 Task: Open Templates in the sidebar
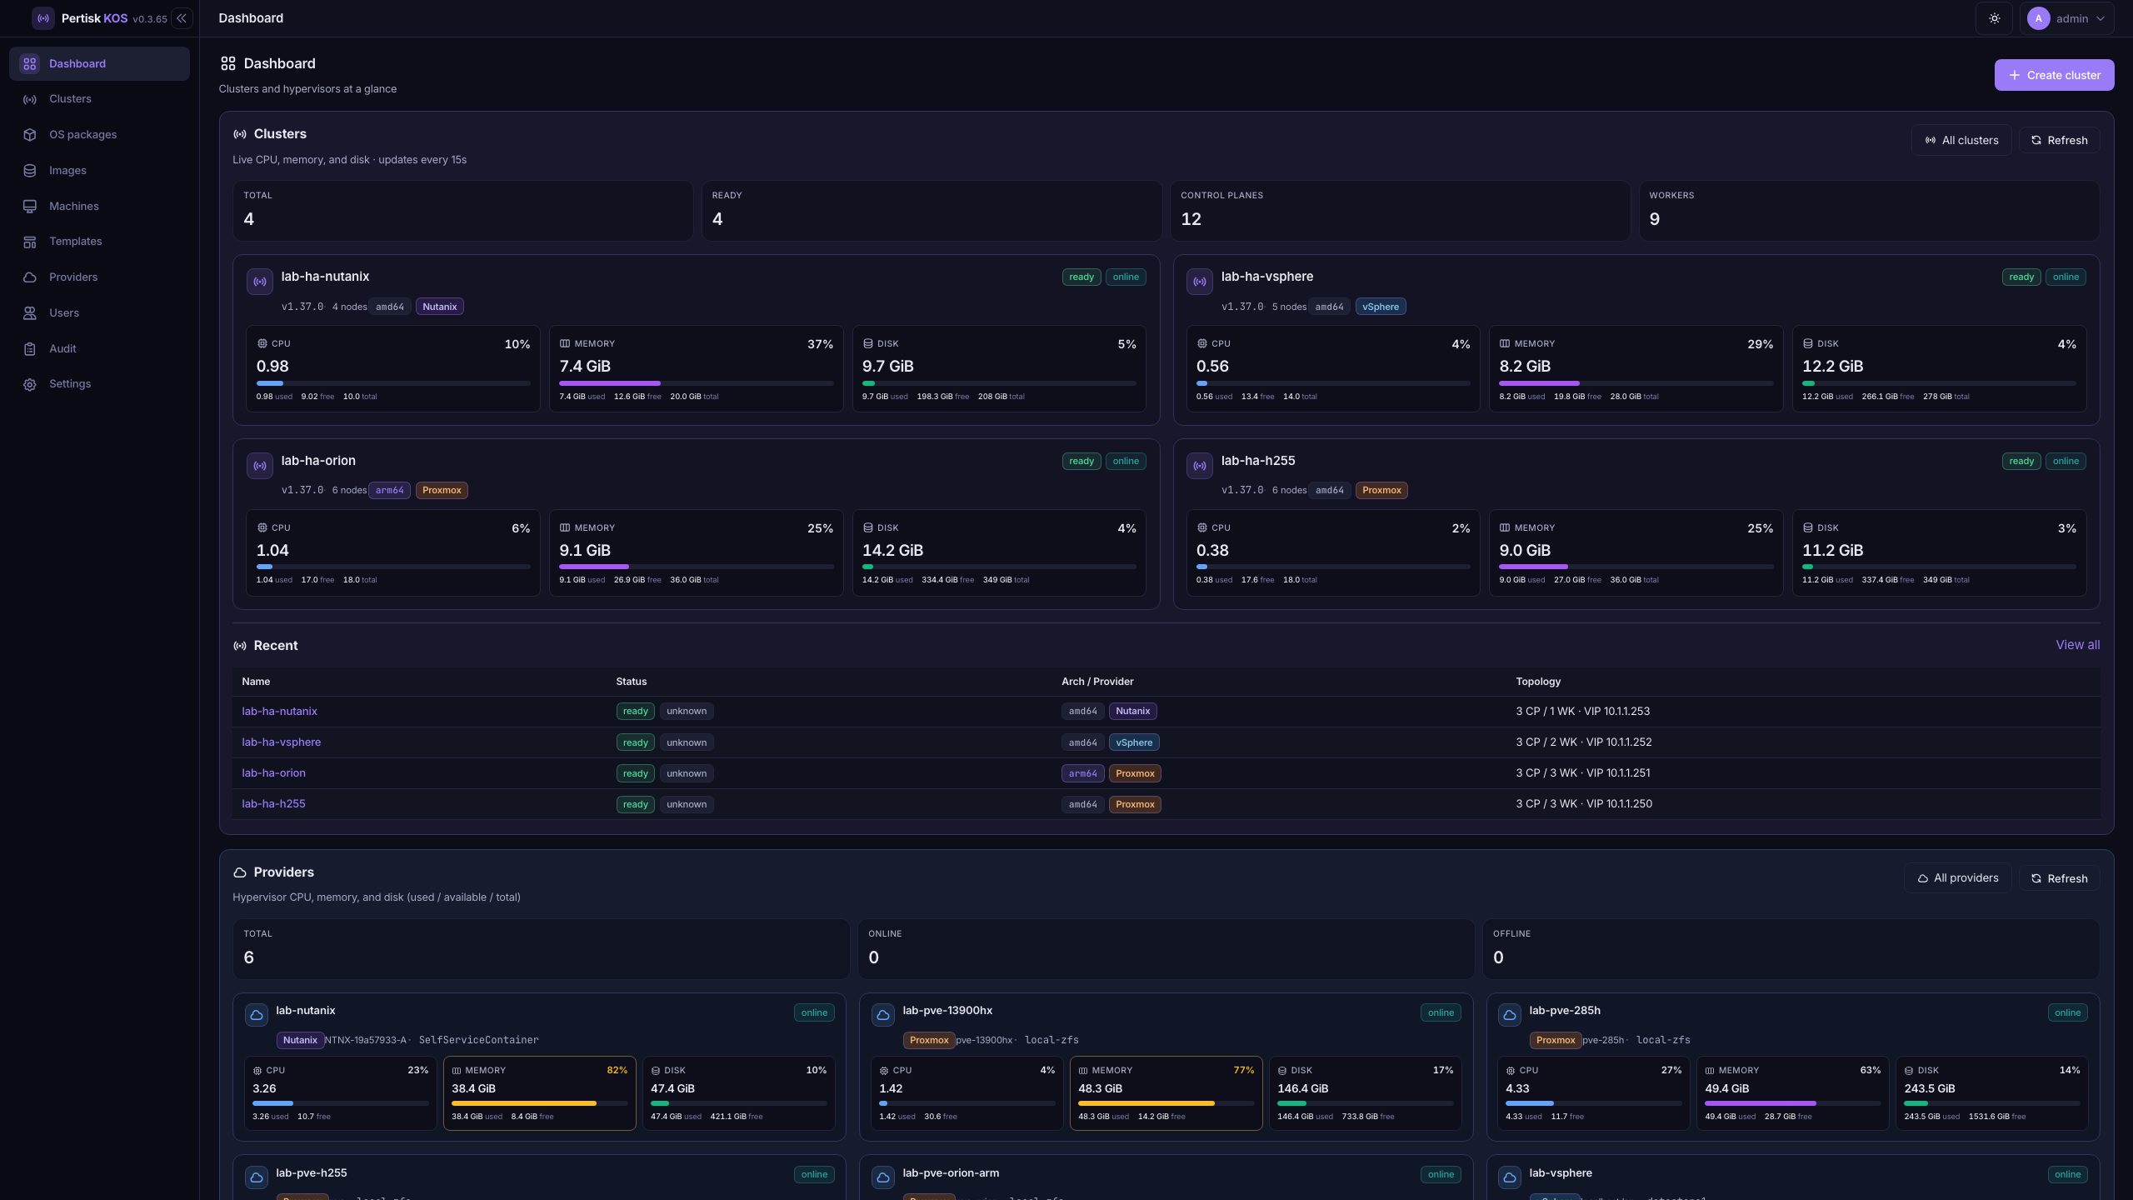pos(99,242)
